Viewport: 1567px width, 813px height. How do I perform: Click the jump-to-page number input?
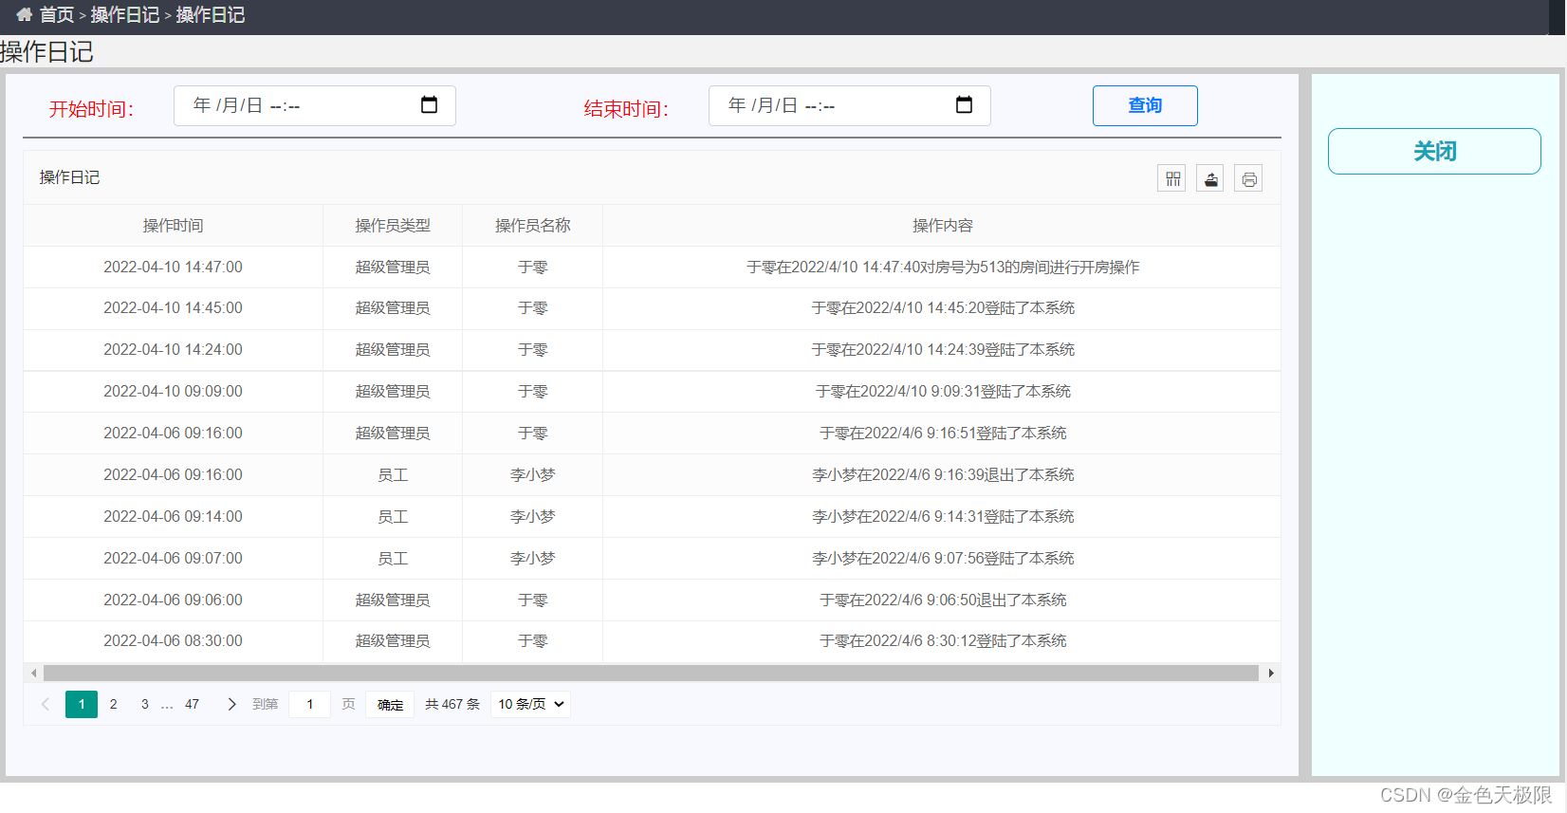309,704
